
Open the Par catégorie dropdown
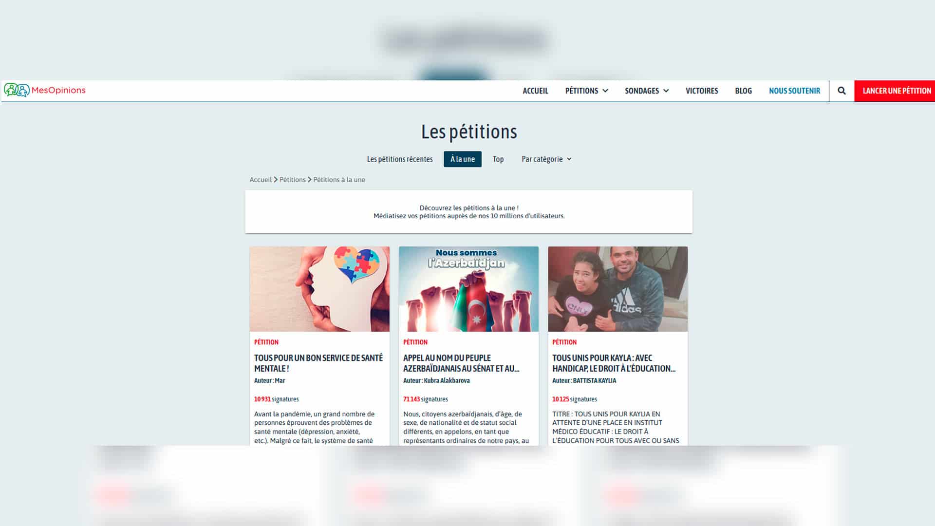(546, 159)
